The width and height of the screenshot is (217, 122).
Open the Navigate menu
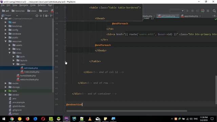(x=24, y=5)
